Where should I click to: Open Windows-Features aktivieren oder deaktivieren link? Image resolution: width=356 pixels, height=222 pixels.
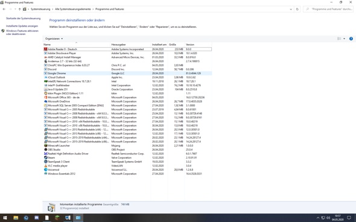(22, 32)
